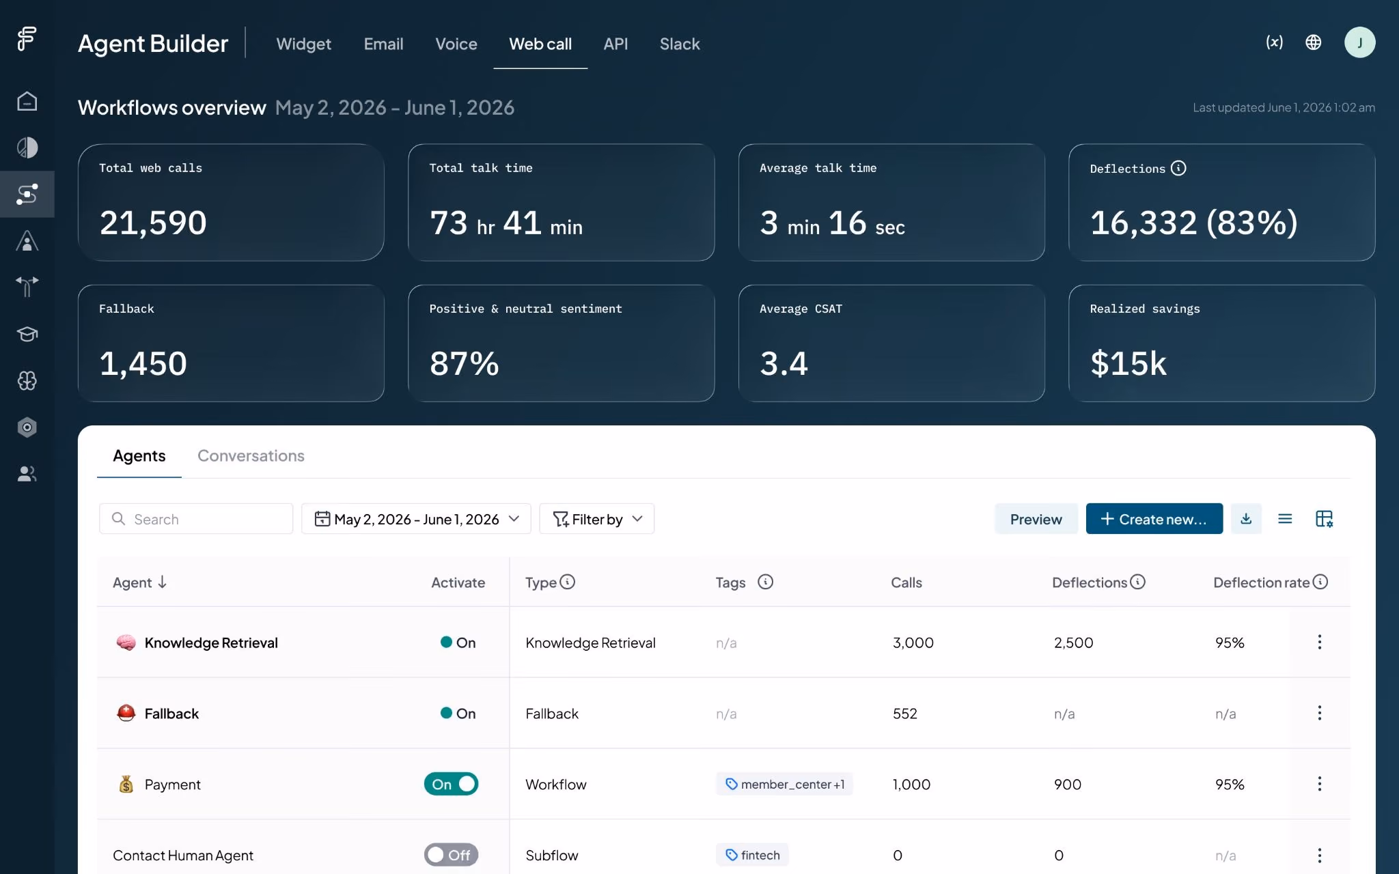Click the workflows icon in sidebar
This screenshot has width=1399, height=874.
tap(27, 195)
